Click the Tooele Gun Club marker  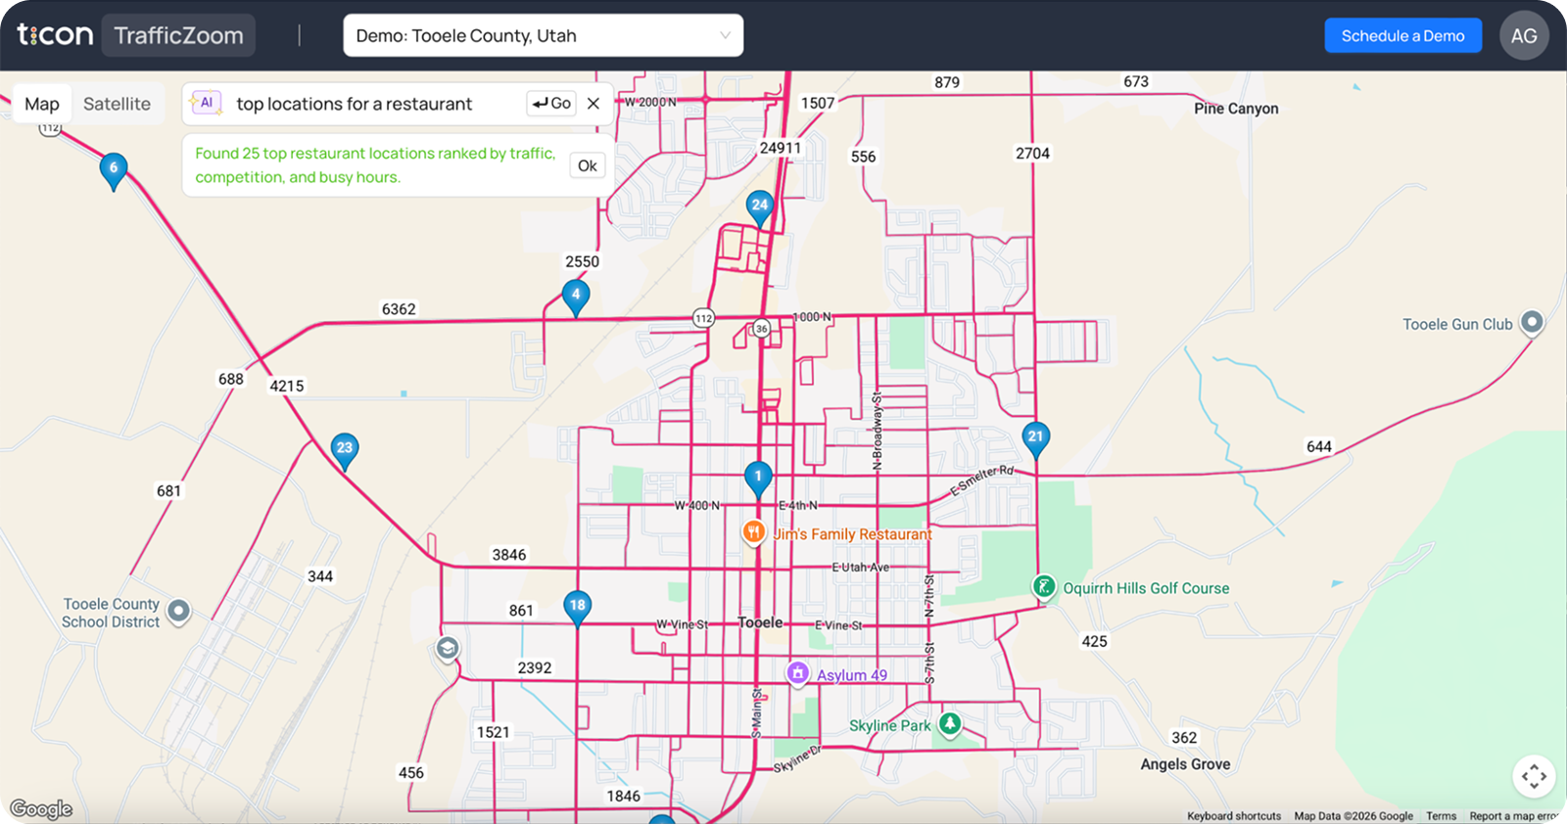point(1532,323)
